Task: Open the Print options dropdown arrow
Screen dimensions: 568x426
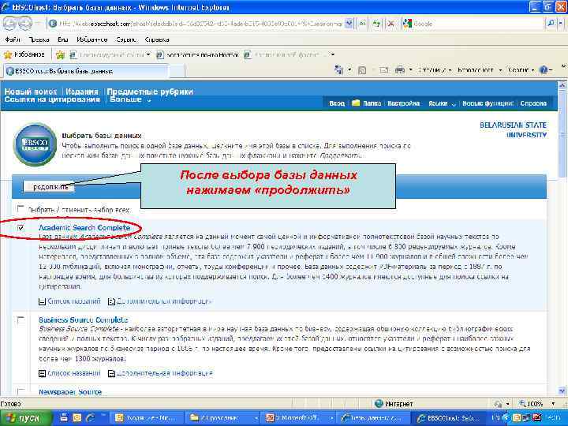Action: pos(410,70)
